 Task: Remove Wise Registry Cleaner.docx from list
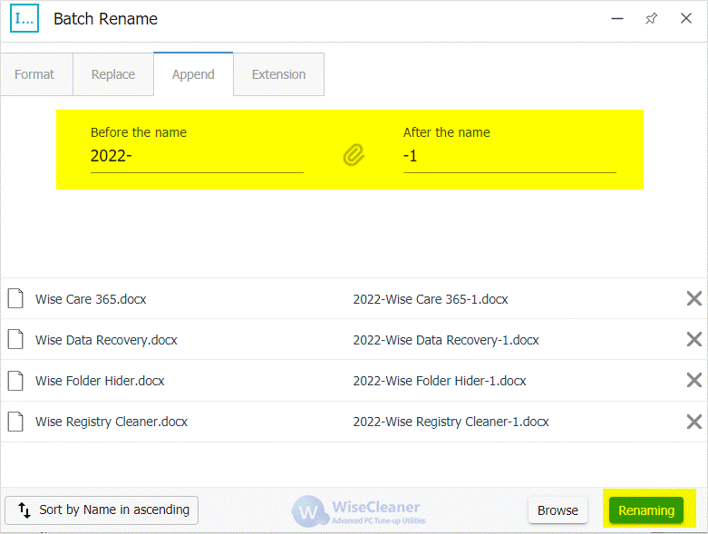(694, 422)
